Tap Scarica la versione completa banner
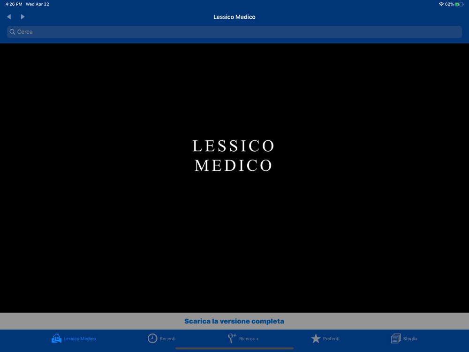The height and width of the screenshot is (352, 469). click(234, 321)
